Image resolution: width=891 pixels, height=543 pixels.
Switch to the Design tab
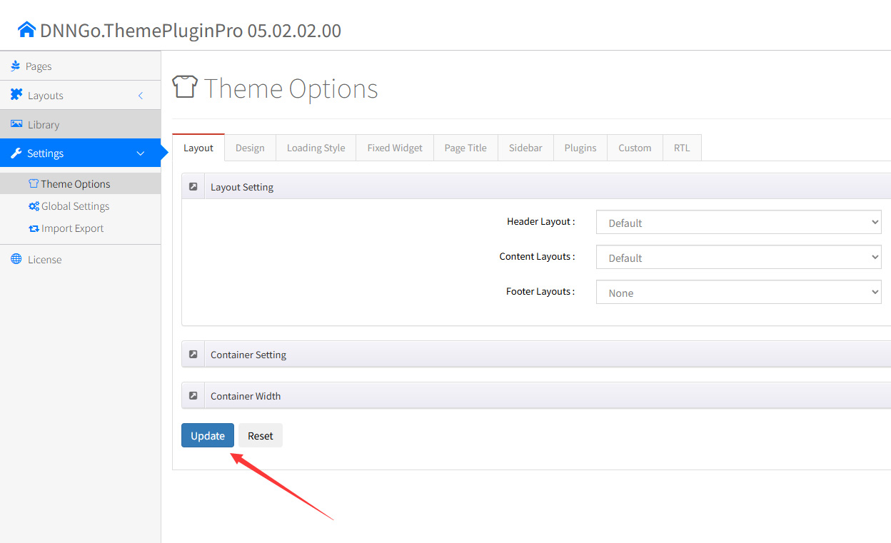[250, 148]
